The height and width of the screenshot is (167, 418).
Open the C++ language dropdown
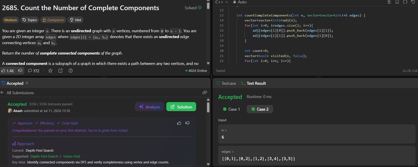click(x=221, y=2)
